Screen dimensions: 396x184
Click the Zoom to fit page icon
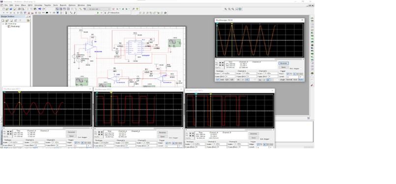coord(236,9)
